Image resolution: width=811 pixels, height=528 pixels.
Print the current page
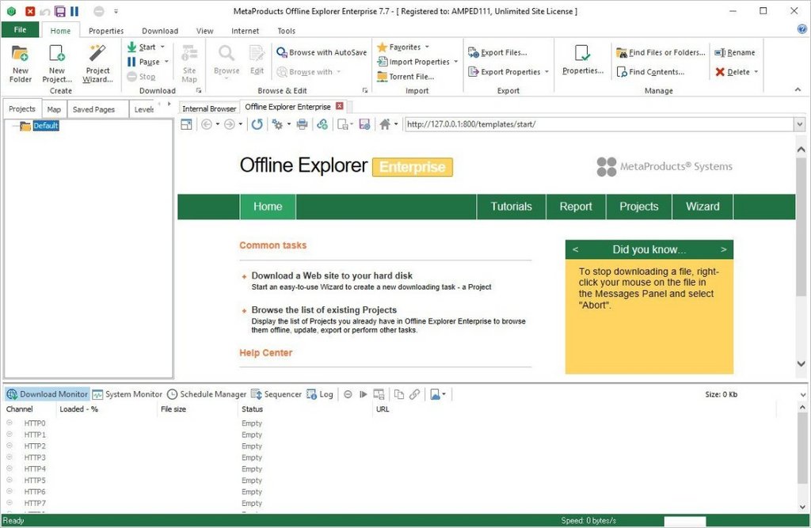[x=302, y=124]
